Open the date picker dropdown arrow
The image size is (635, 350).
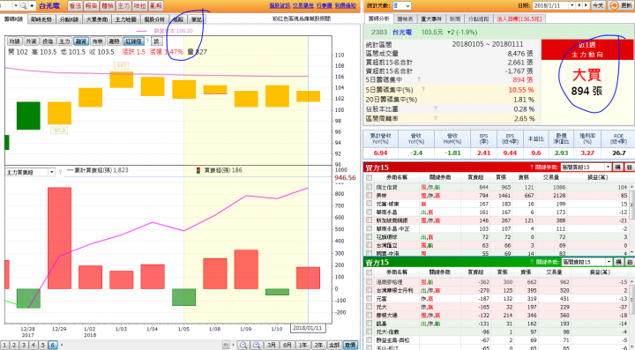pos(572,5)
